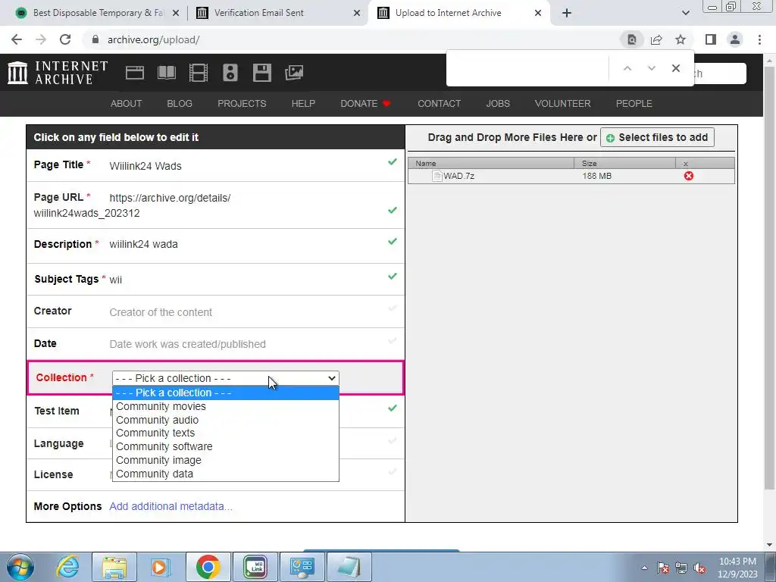Open the Texts book icon in header

click(166, 73)
